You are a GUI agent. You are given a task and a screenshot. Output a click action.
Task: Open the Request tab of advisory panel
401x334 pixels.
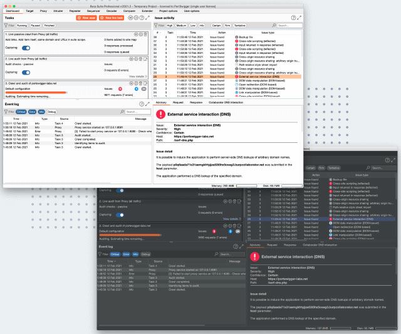178,102
